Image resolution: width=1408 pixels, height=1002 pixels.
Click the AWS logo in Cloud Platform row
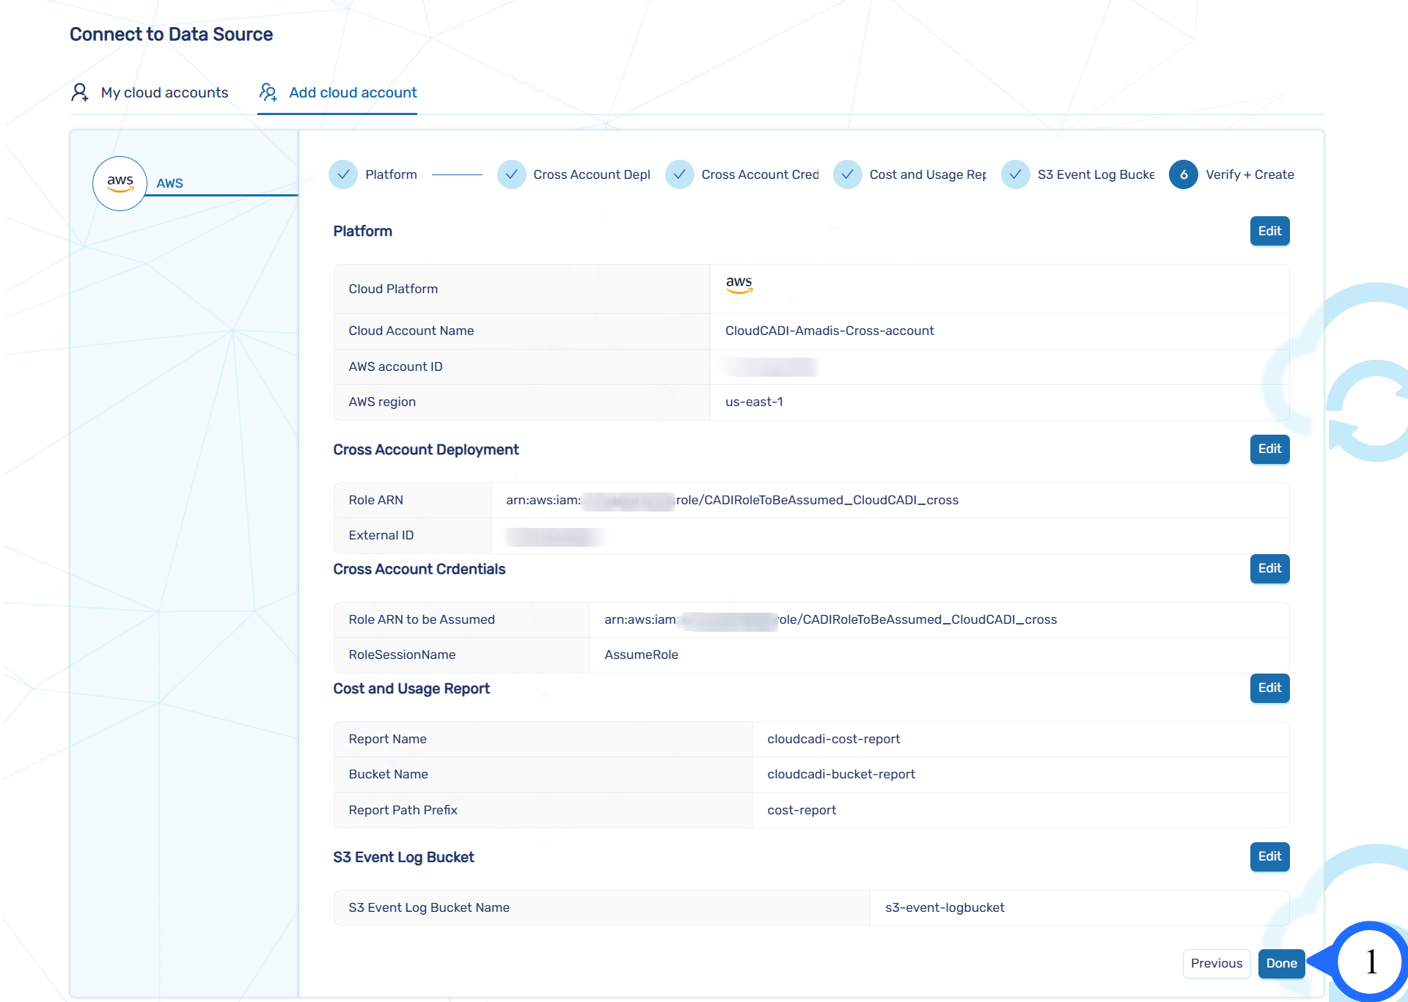(x=739, y=284)
